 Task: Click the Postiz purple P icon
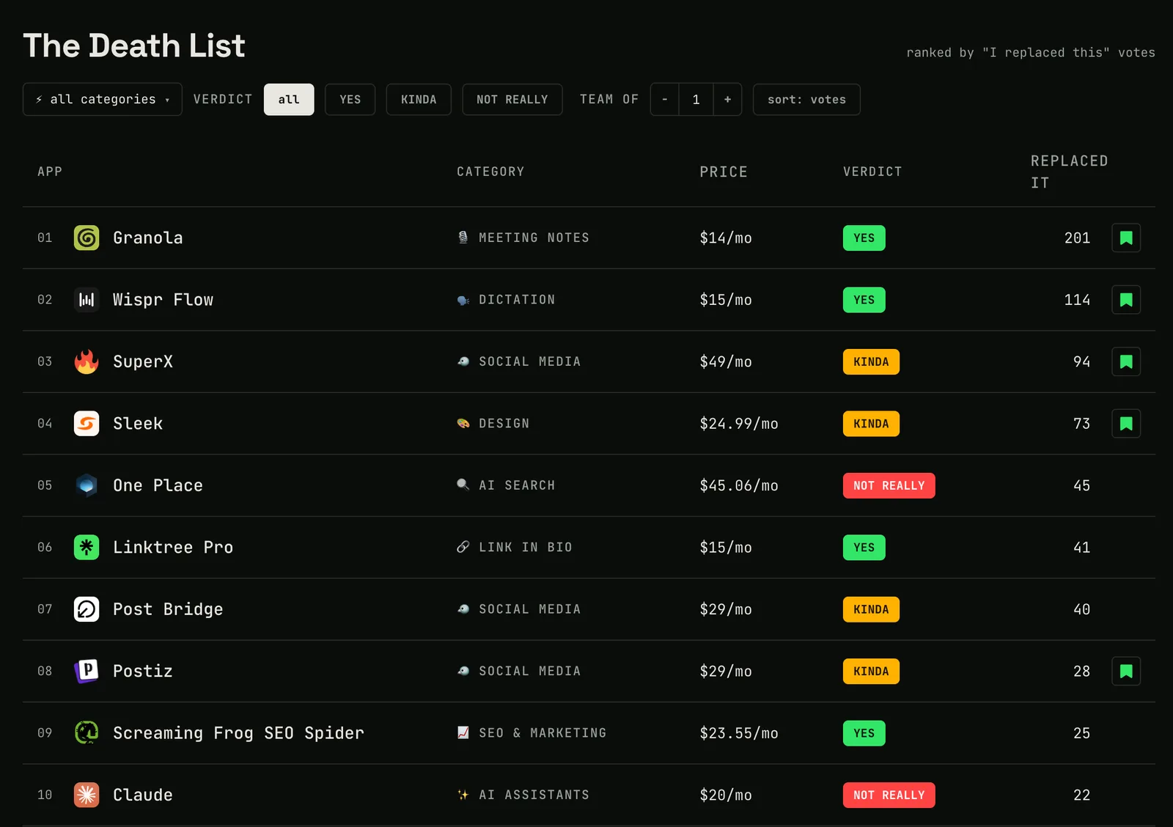[87, 671]
